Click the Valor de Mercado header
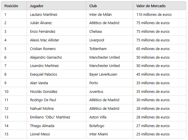This screenshot has height=140, width=188. tap(151, 6)
